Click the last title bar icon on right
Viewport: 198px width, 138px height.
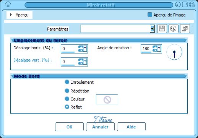coord(192,5)
